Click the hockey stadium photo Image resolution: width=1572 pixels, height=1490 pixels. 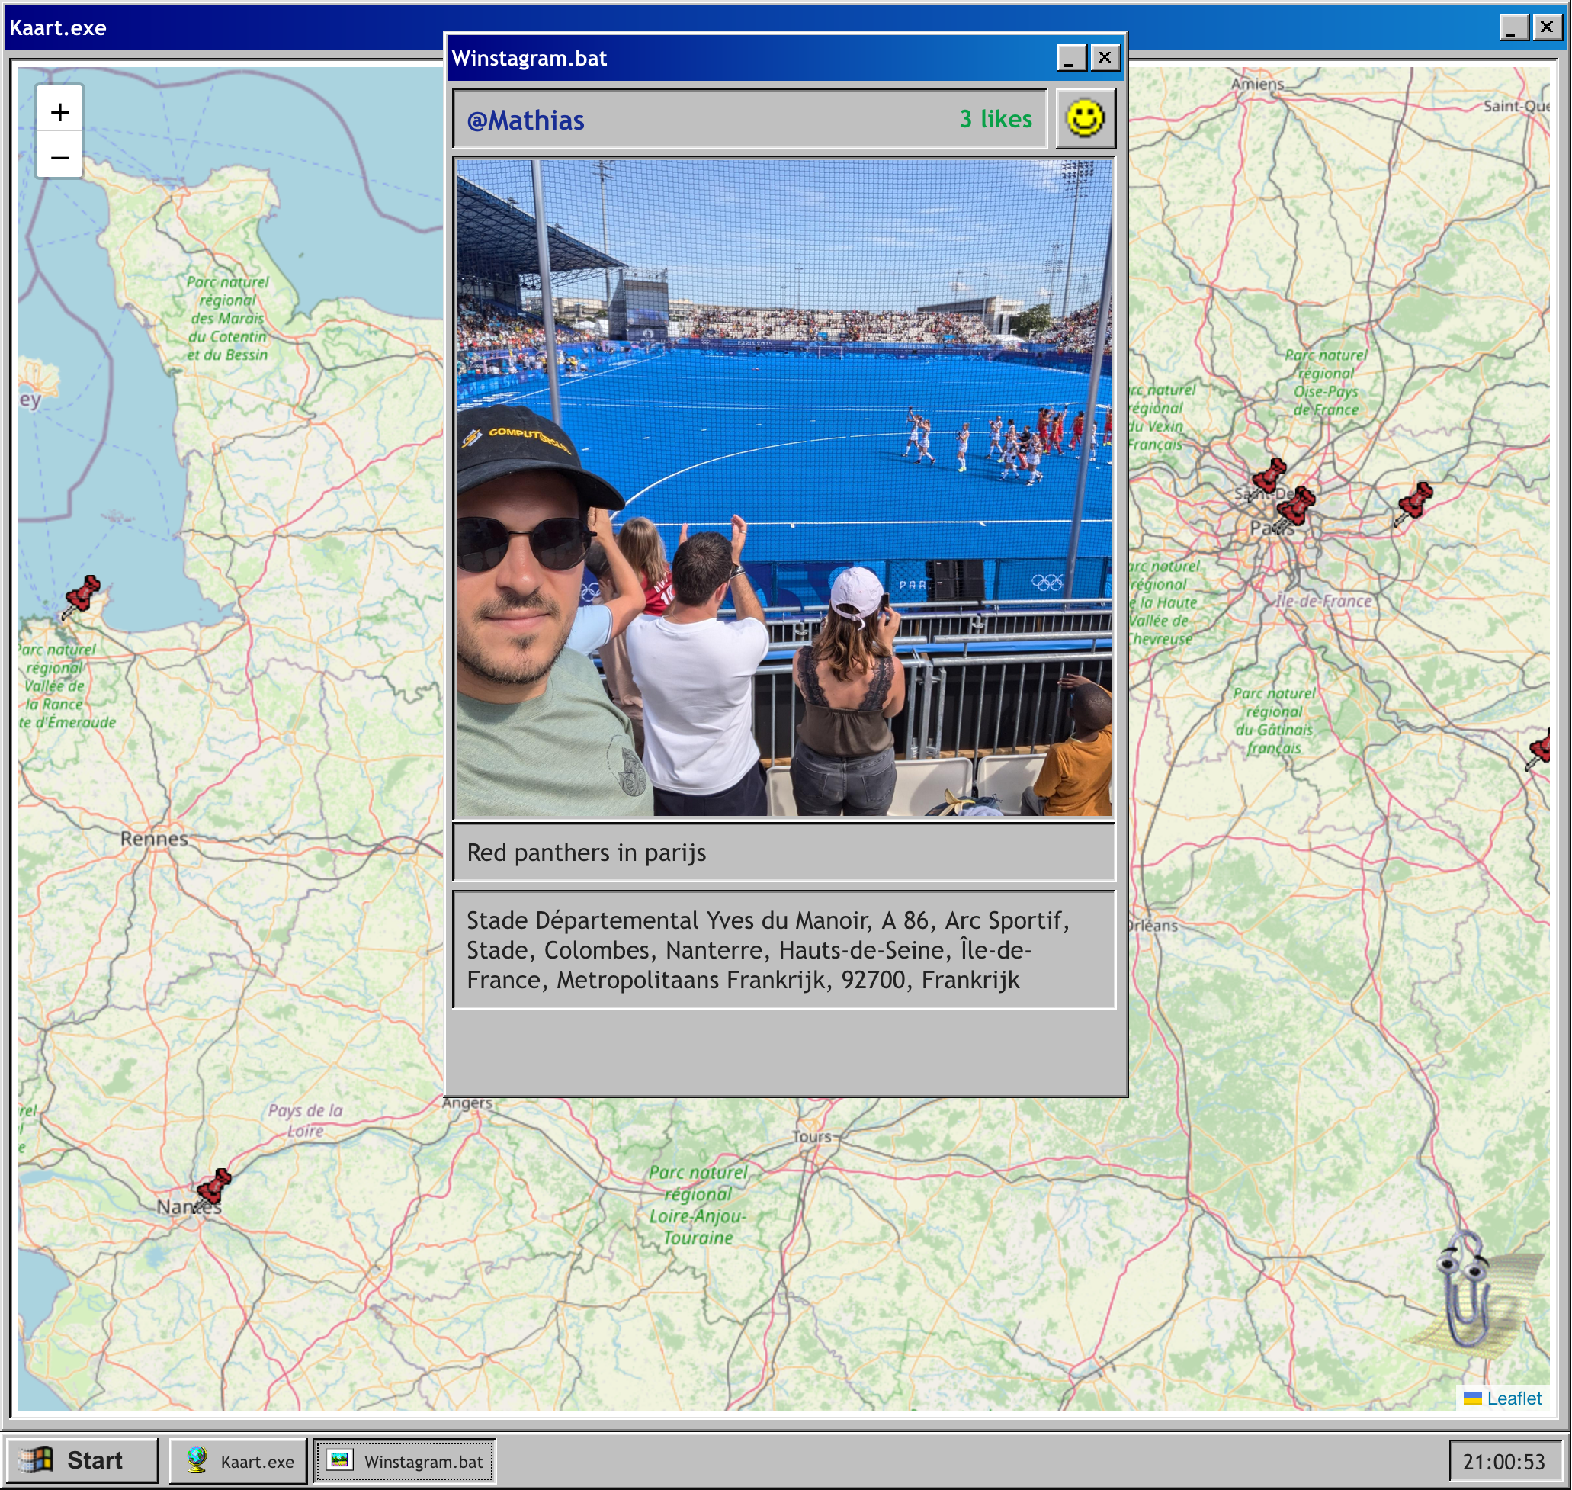pos(784,488)
